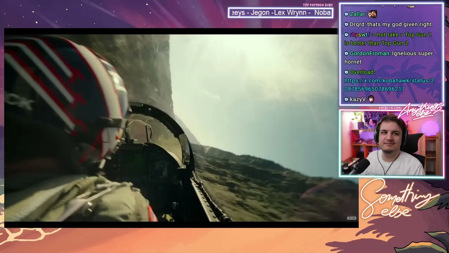Select the Overload username in chat
The image size is (449, 253).
point(362,72)
